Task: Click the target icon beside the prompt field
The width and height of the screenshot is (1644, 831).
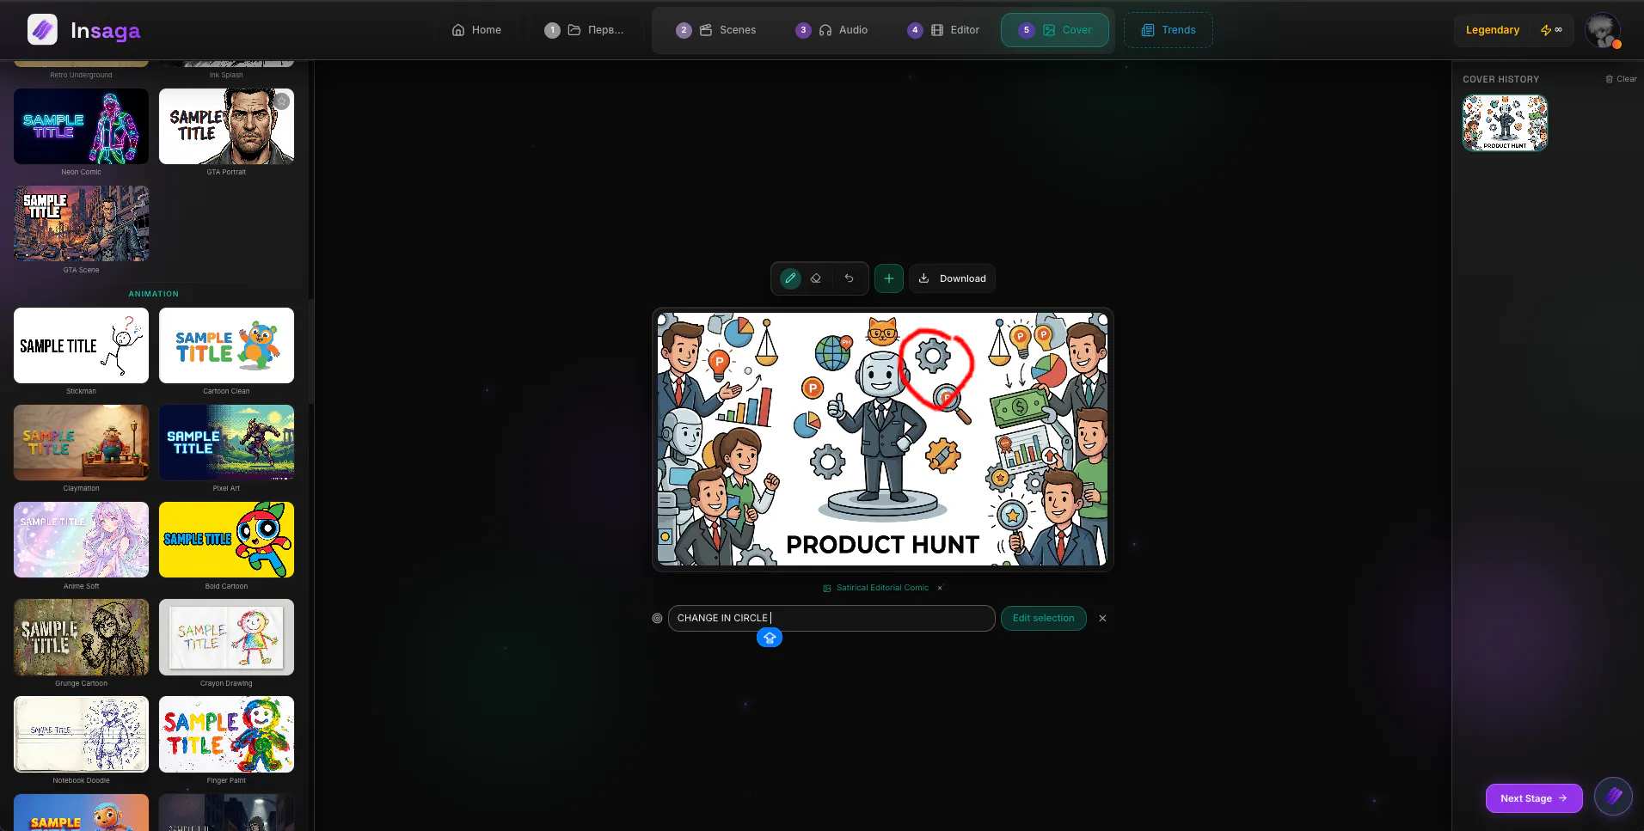Action: pos(657,618)
